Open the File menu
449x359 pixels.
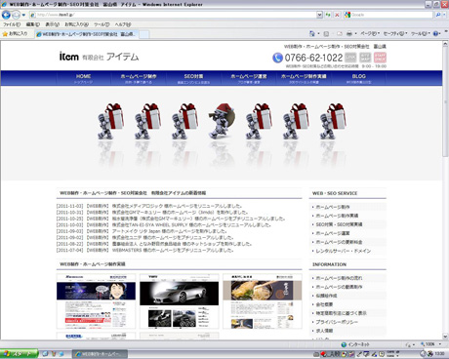point(12,24)
